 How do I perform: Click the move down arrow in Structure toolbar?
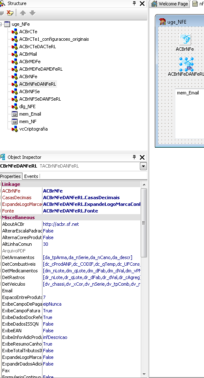(x=32, y=13)
